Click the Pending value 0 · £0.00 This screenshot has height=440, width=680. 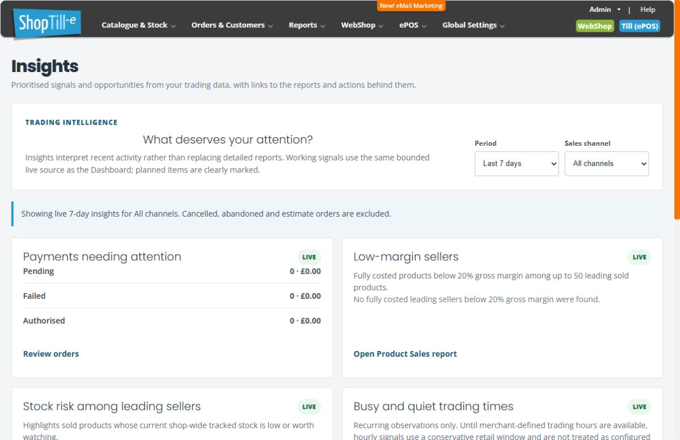coord(305,272)
